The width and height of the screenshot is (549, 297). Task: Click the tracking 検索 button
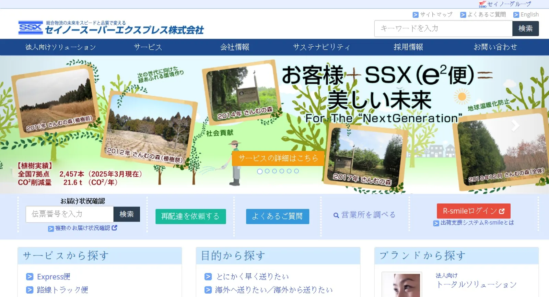[127, 214]
